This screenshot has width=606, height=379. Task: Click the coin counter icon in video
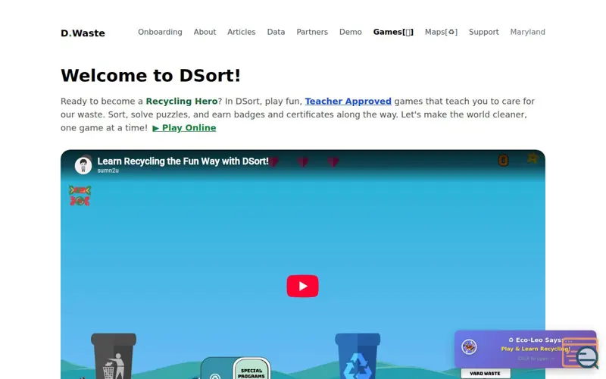click(503, 160)
